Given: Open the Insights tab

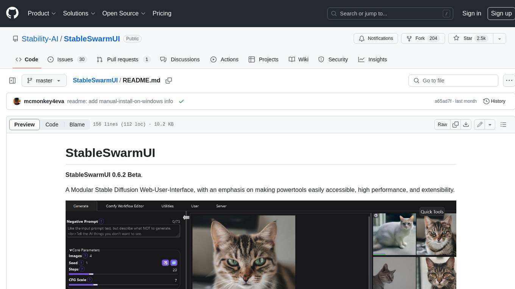Looking at the screenshot, I should (373, 59).
